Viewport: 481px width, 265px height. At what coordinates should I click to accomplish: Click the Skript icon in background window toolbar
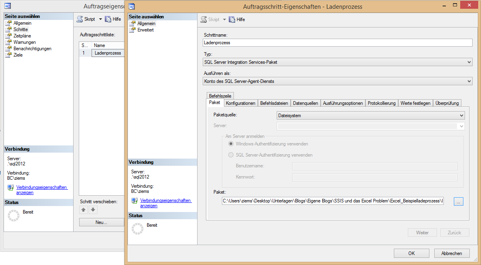tap(80, 19)
